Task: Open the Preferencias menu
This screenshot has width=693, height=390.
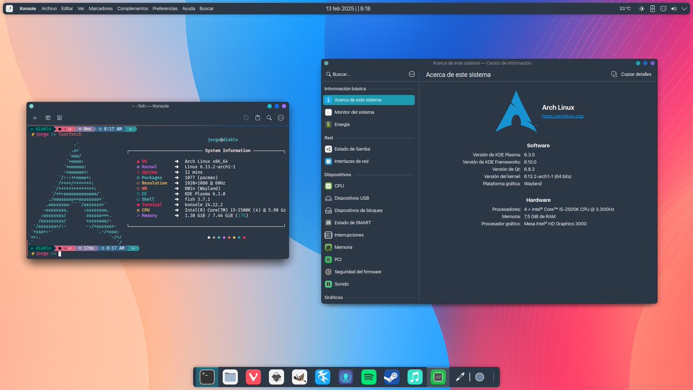Action: click(x=165, y=9)
